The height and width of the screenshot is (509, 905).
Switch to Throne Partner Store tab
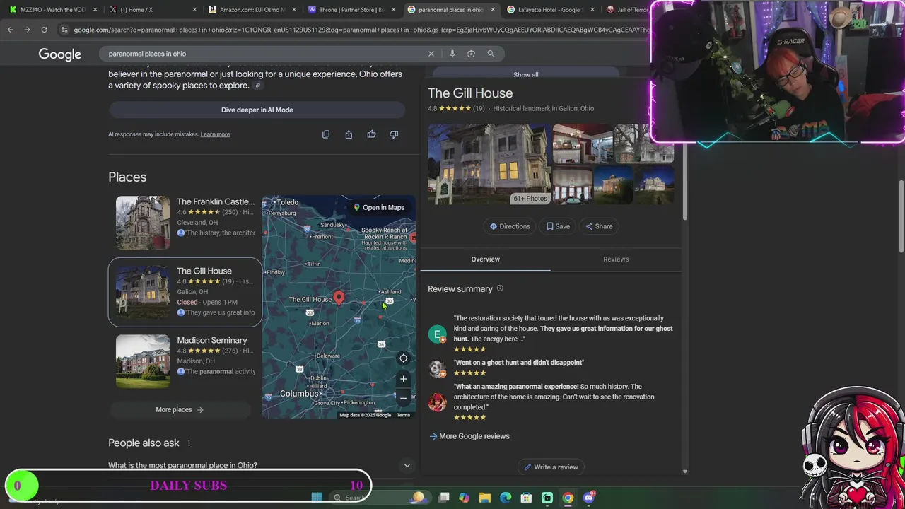351,10
